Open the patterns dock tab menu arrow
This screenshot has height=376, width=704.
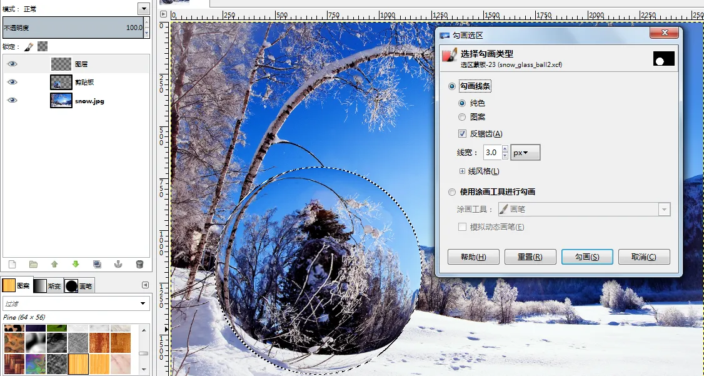tap(145, 285)
